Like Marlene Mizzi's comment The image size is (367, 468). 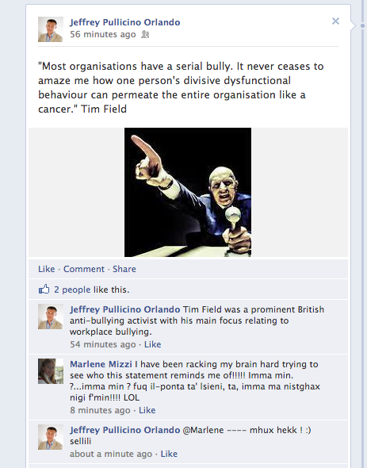point(147,410)
